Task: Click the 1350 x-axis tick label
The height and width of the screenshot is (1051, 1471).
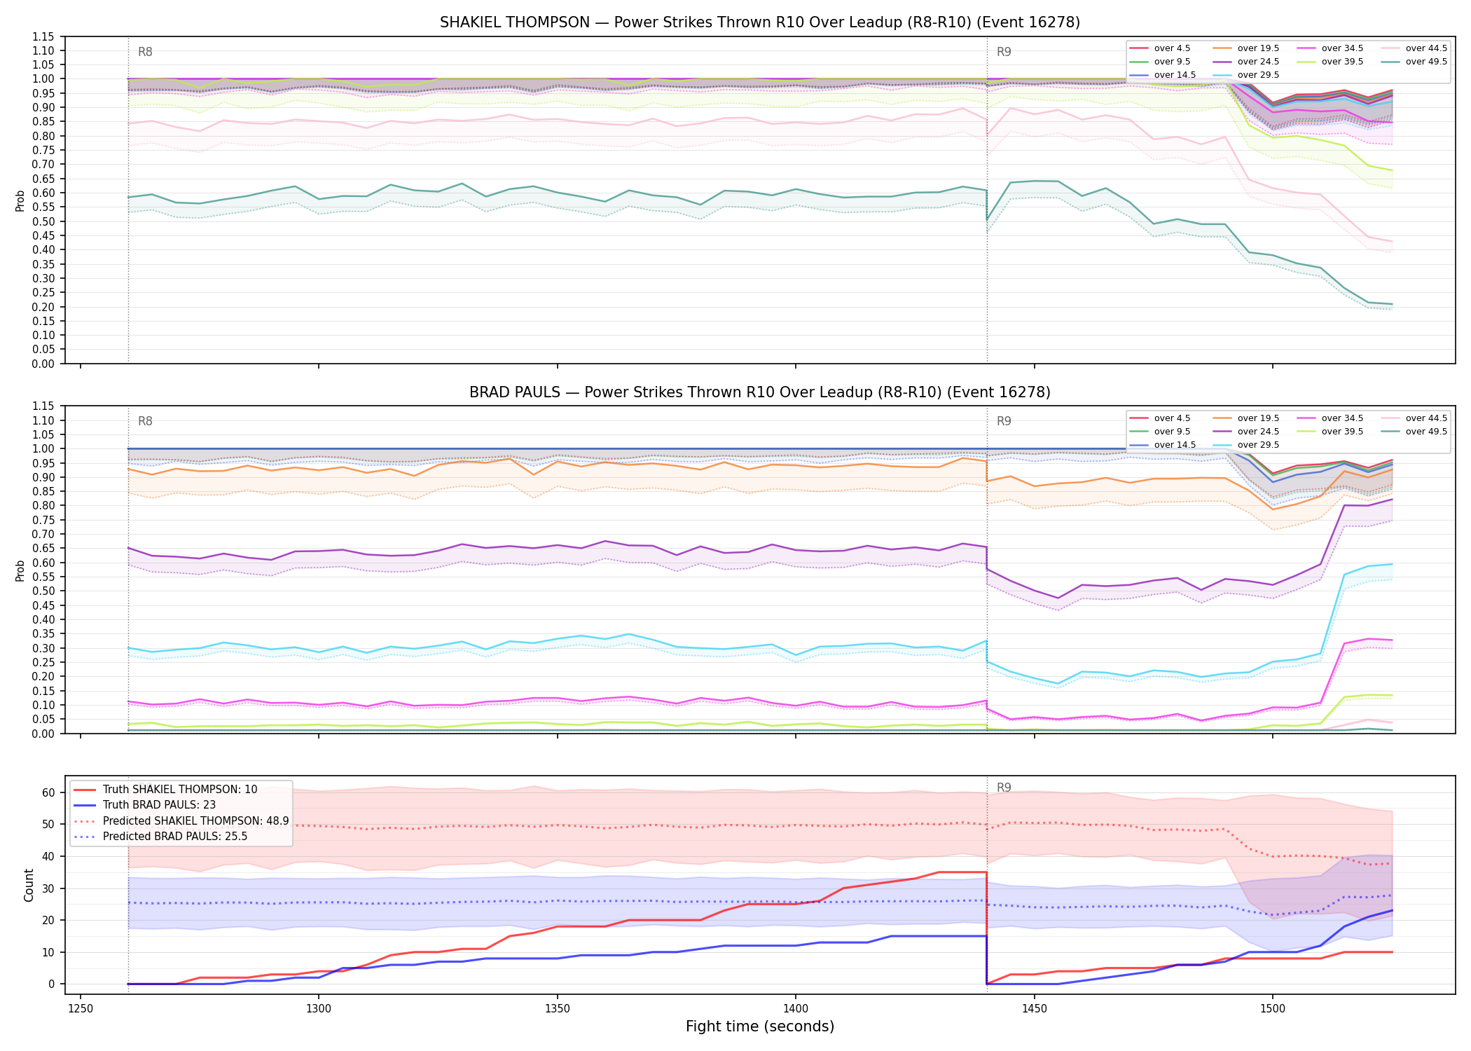Action: (x=558, y=1008)
